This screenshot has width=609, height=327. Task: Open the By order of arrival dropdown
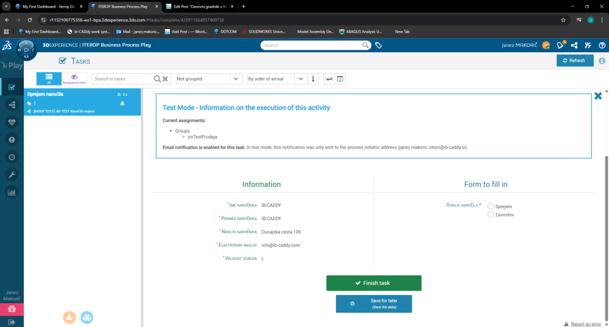(276, 79)
